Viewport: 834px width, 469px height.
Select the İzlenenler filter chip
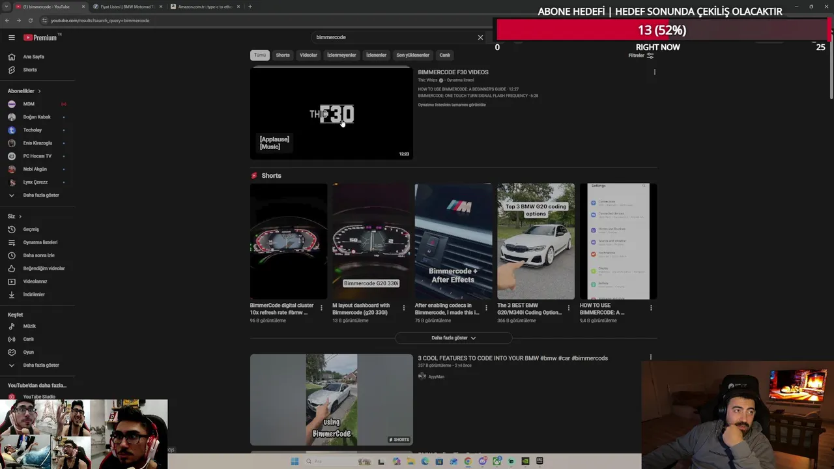pyautogui.click(x=376, y=55)
